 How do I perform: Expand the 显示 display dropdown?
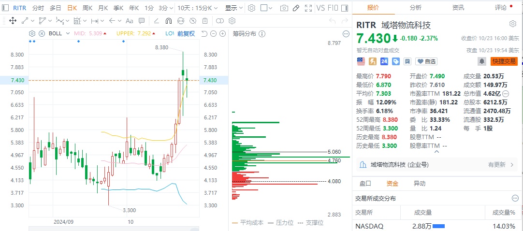coord(234,8)
